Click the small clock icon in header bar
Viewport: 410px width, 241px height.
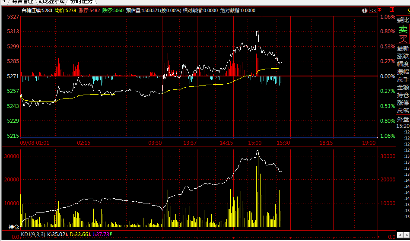coord(365,10)
